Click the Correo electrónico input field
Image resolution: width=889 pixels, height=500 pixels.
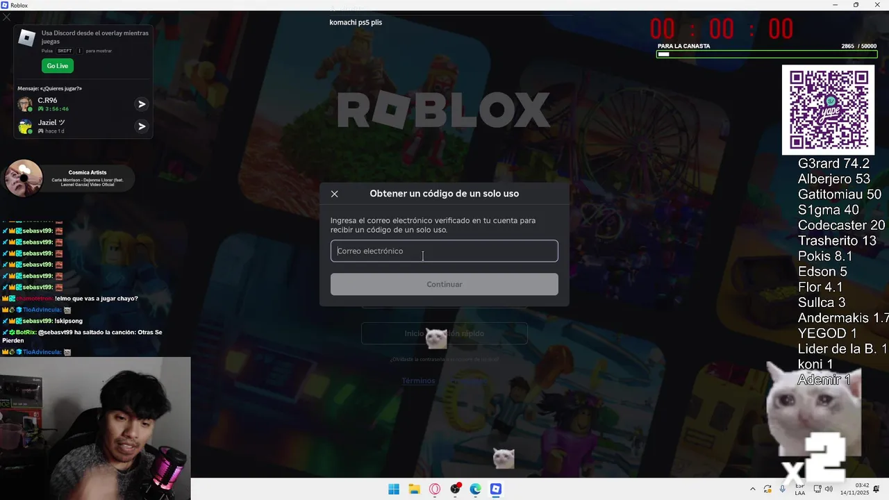pyautogui.click(x=444, y=251)
